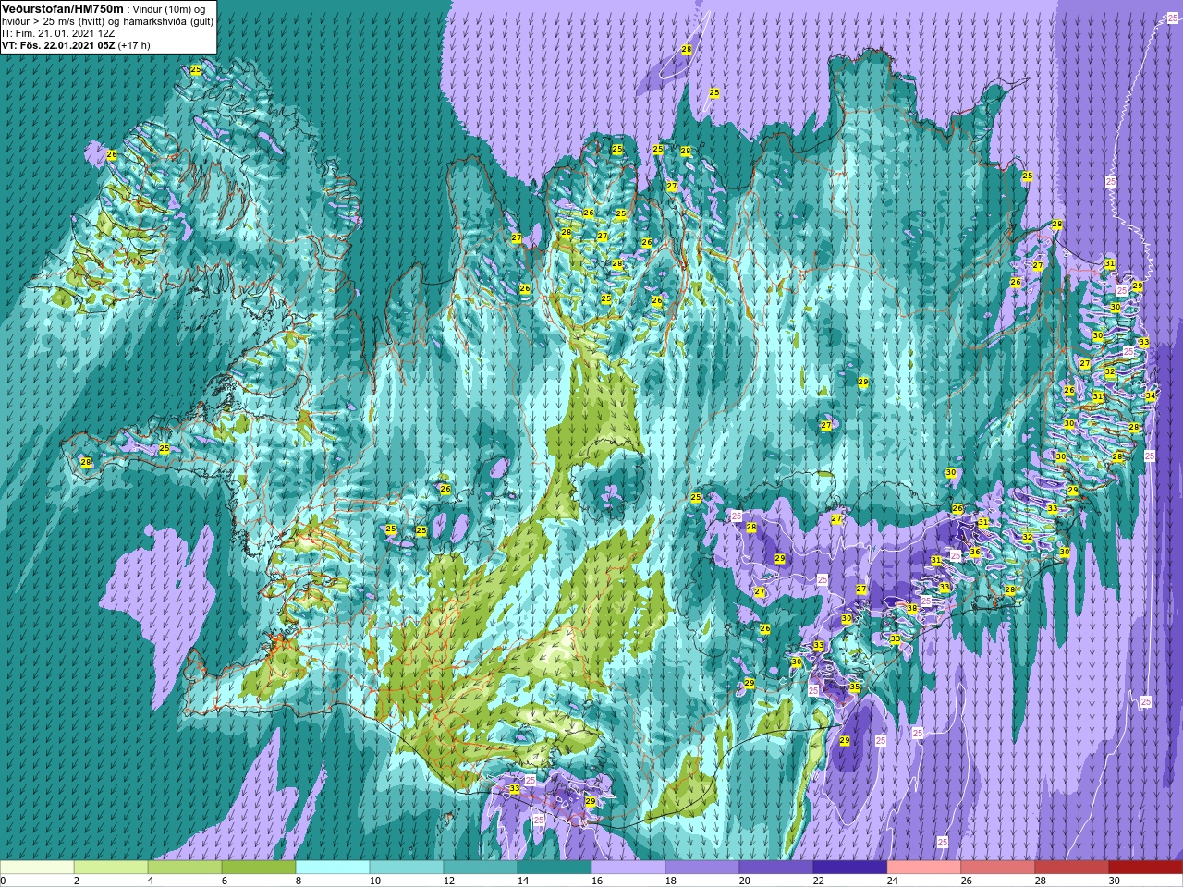The image size is (1183, 887).
Task: Click the green 4–6 m/s legend swatch
Action: click(185, 867)
